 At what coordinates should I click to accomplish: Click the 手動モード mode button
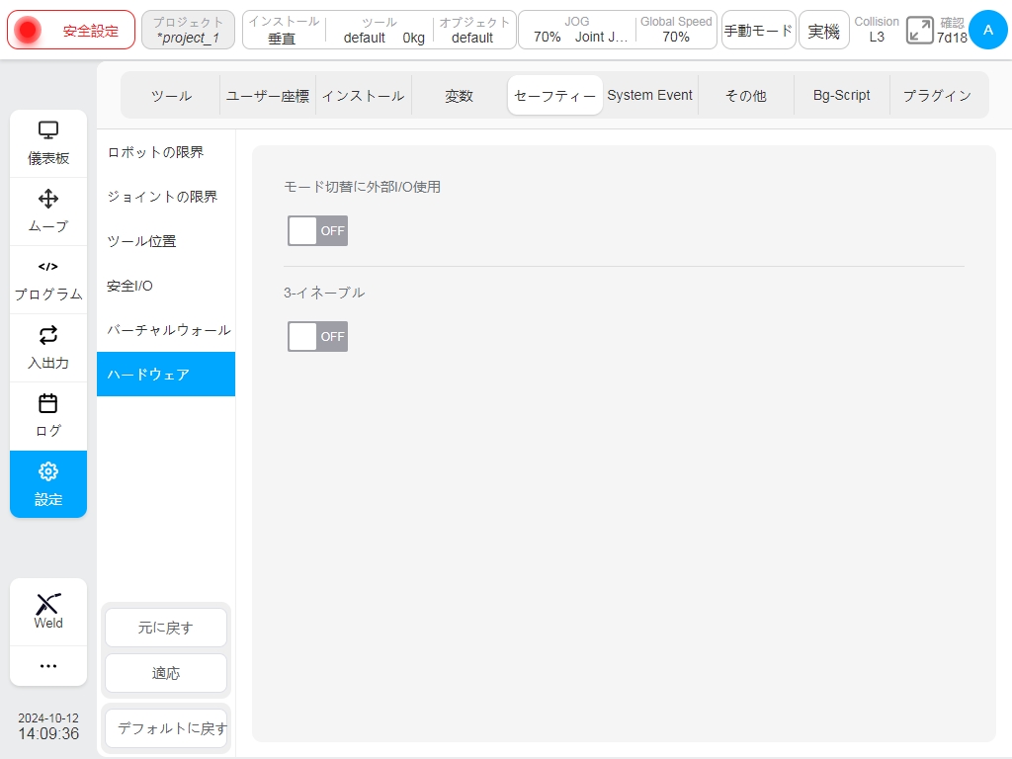[758, 30]
